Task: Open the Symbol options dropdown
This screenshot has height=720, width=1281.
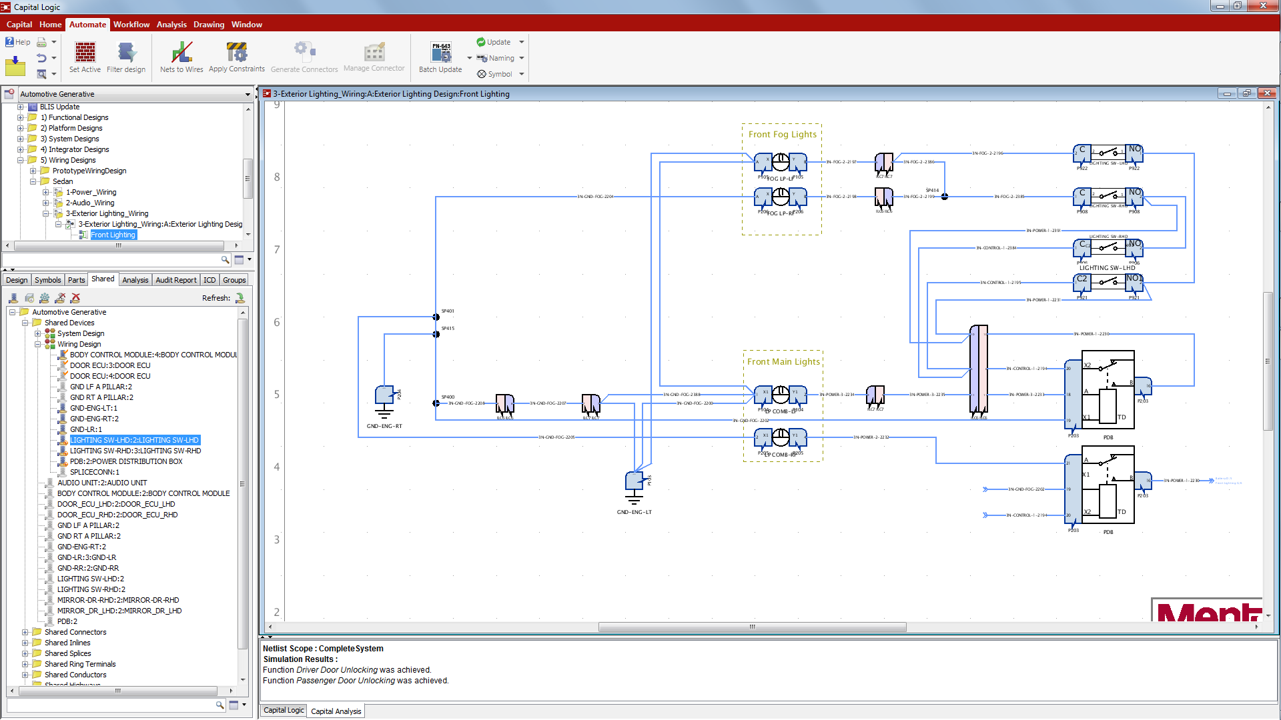Action: (x=522, y=74)
